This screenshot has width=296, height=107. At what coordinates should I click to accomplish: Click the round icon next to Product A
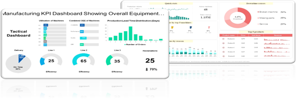click(x=223, y=39)
